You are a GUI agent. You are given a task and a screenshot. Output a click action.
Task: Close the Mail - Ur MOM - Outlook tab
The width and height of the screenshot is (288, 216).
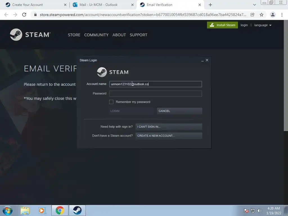click(132, 5)
